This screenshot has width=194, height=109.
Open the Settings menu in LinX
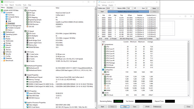point(104,5)
